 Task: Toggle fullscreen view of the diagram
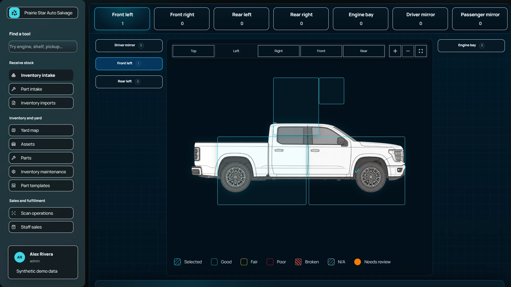tap(421, 51)
